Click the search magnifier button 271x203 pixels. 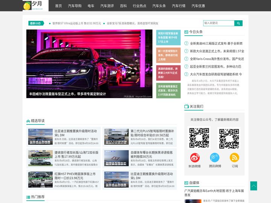pos(238,23)
